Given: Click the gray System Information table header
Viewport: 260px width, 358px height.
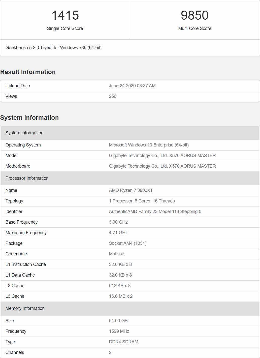Looking at the screenshot, I should click(x=130, y=133).
